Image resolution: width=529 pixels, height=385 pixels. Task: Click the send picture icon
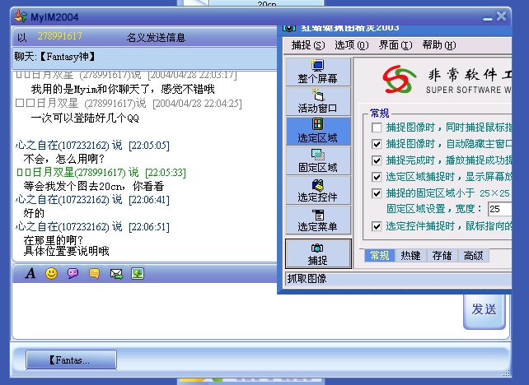138,273
